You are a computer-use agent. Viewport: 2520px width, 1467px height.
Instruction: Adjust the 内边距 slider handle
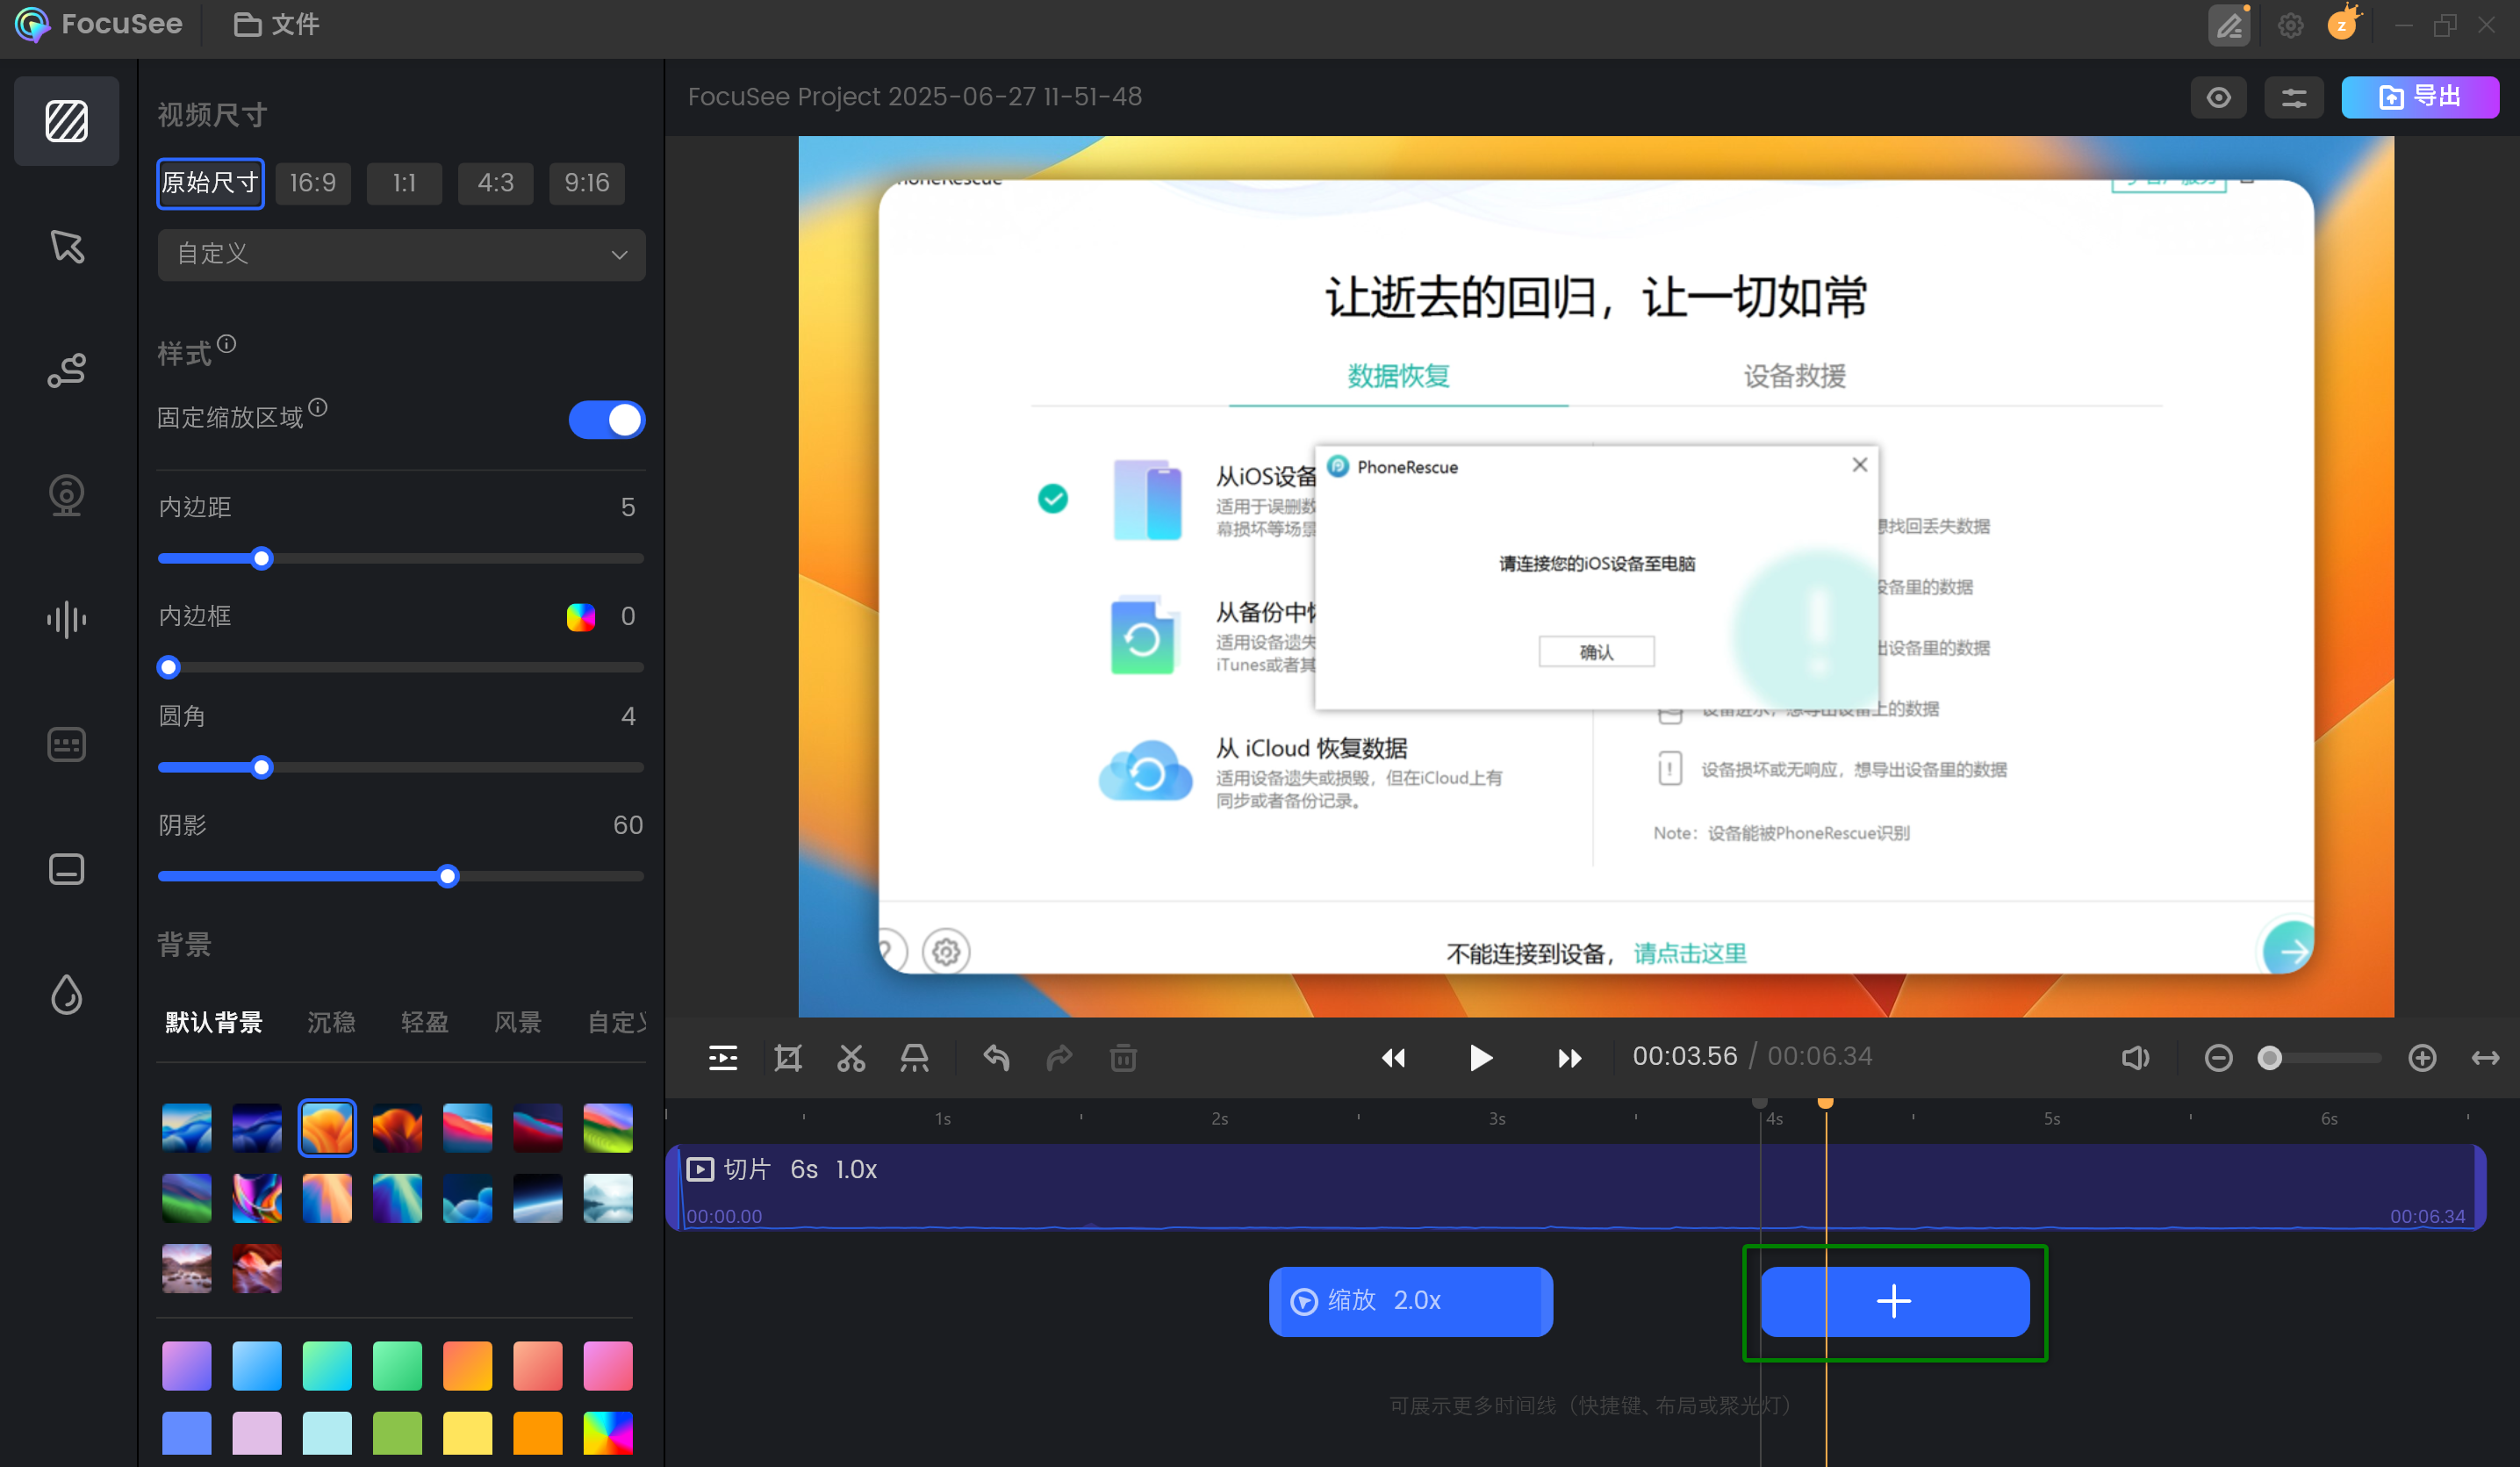pyautogui.click(x=261, y=558)
